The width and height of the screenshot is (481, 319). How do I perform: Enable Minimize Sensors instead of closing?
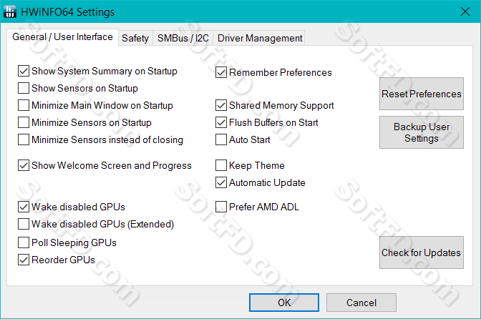[24, 139]
